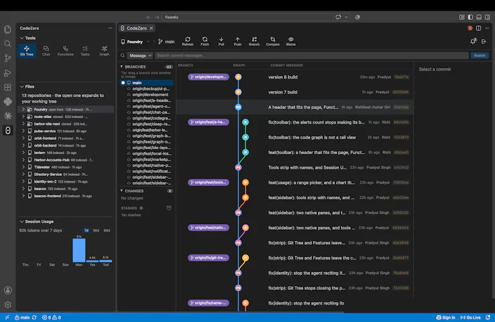The height and width of the screenshot is (322, 495).
Task: Open the Manage gear in activity bar
Action: pos(7,305)
